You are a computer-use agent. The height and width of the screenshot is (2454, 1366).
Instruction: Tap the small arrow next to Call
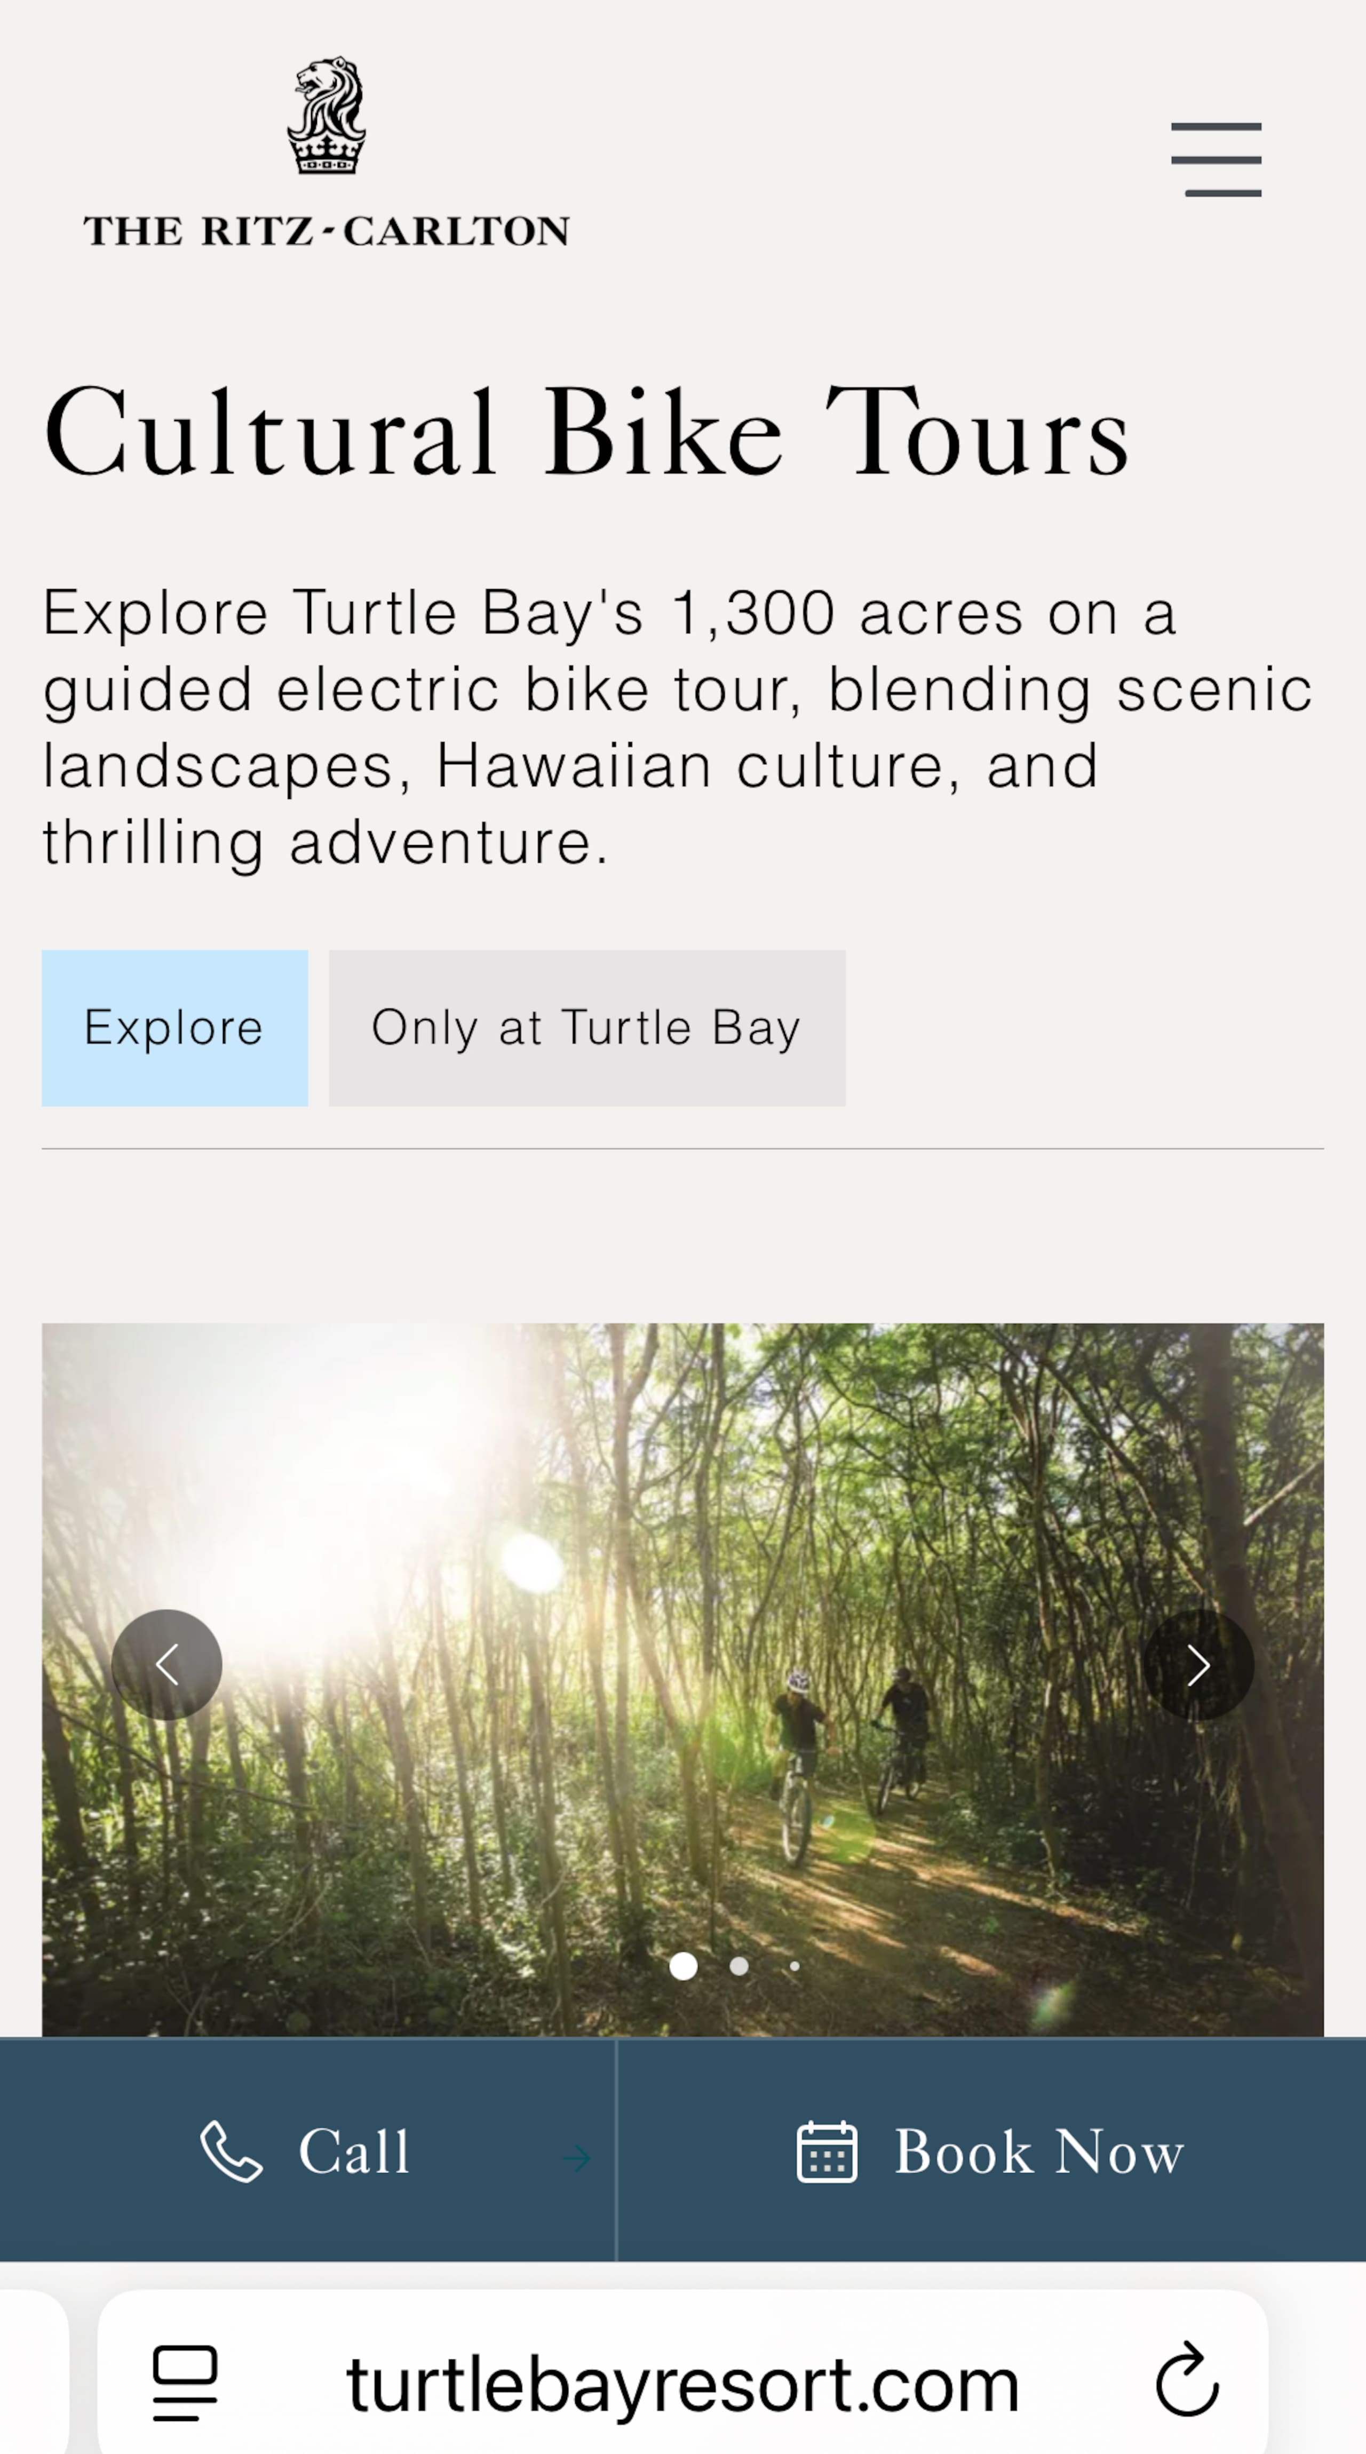(576, 2158)
